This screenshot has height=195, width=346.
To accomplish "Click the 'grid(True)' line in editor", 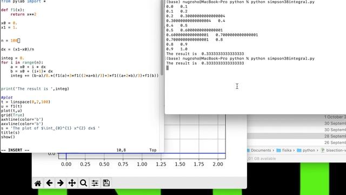I will point(12,115).
